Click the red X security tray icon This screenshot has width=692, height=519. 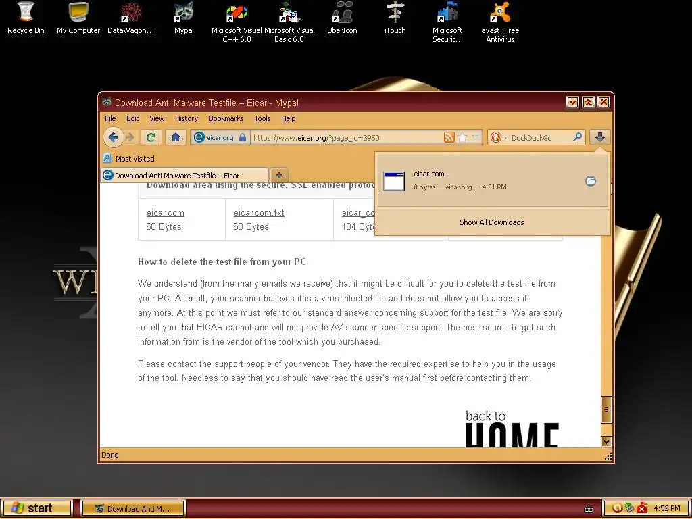point(642,508)
